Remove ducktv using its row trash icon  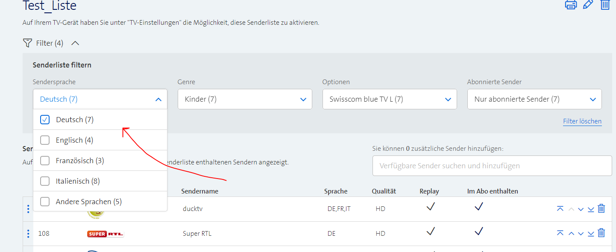point(601,209)
